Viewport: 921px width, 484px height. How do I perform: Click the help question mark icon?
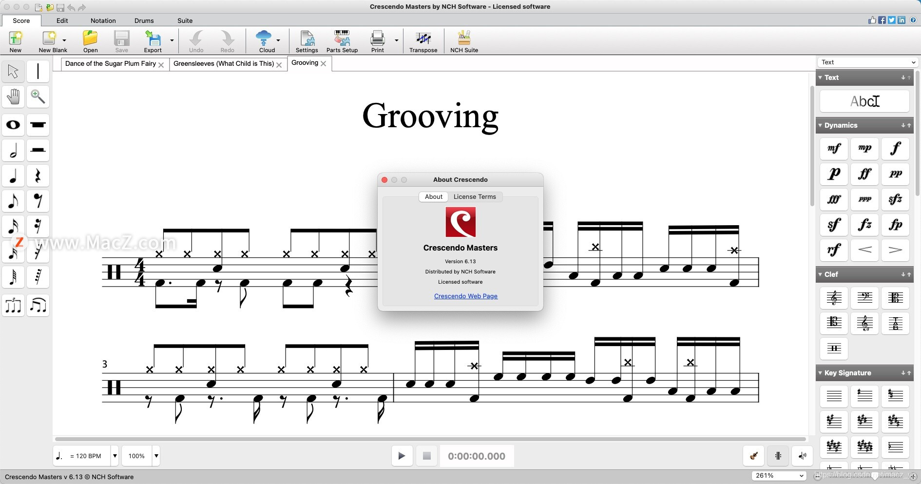913,20
